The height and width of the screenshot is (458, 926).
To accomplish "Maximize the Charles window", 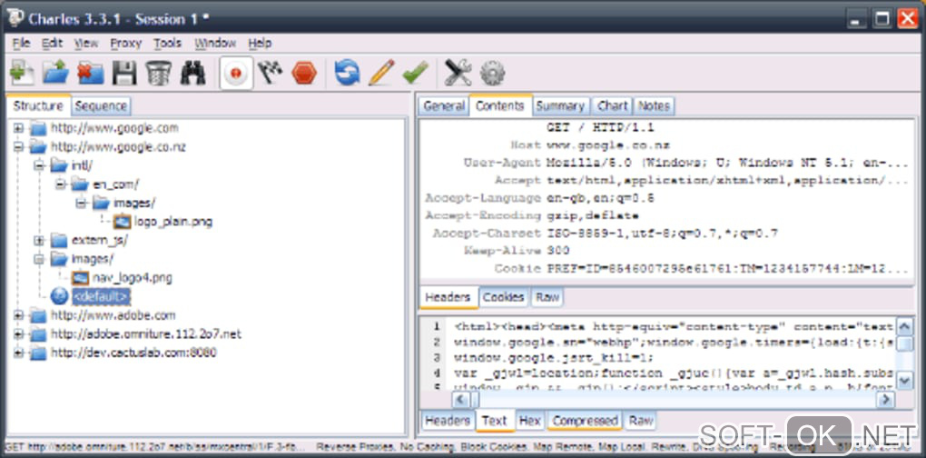I will click(882, 19).
